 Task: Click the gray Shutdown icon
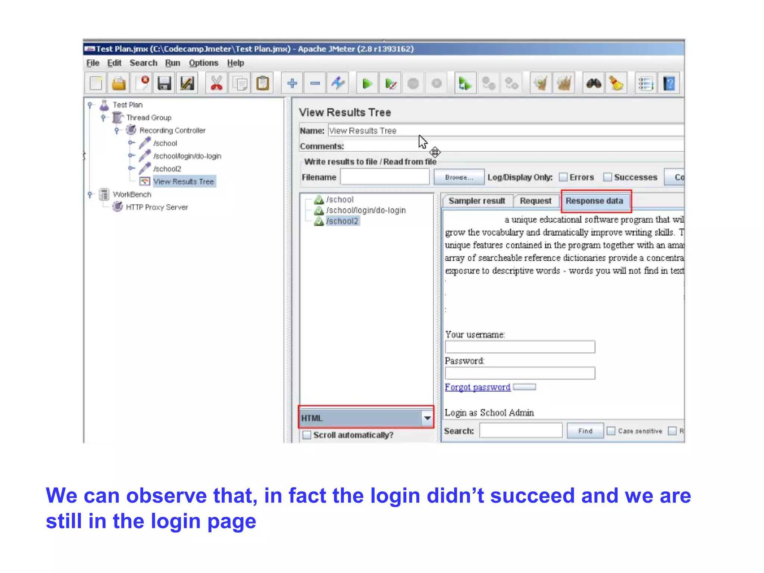tap(436, 83)
